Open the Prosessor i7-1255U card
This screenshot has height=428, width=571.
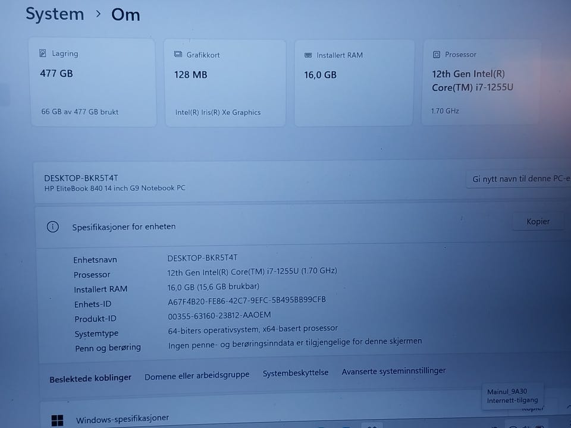coord(481,82)
